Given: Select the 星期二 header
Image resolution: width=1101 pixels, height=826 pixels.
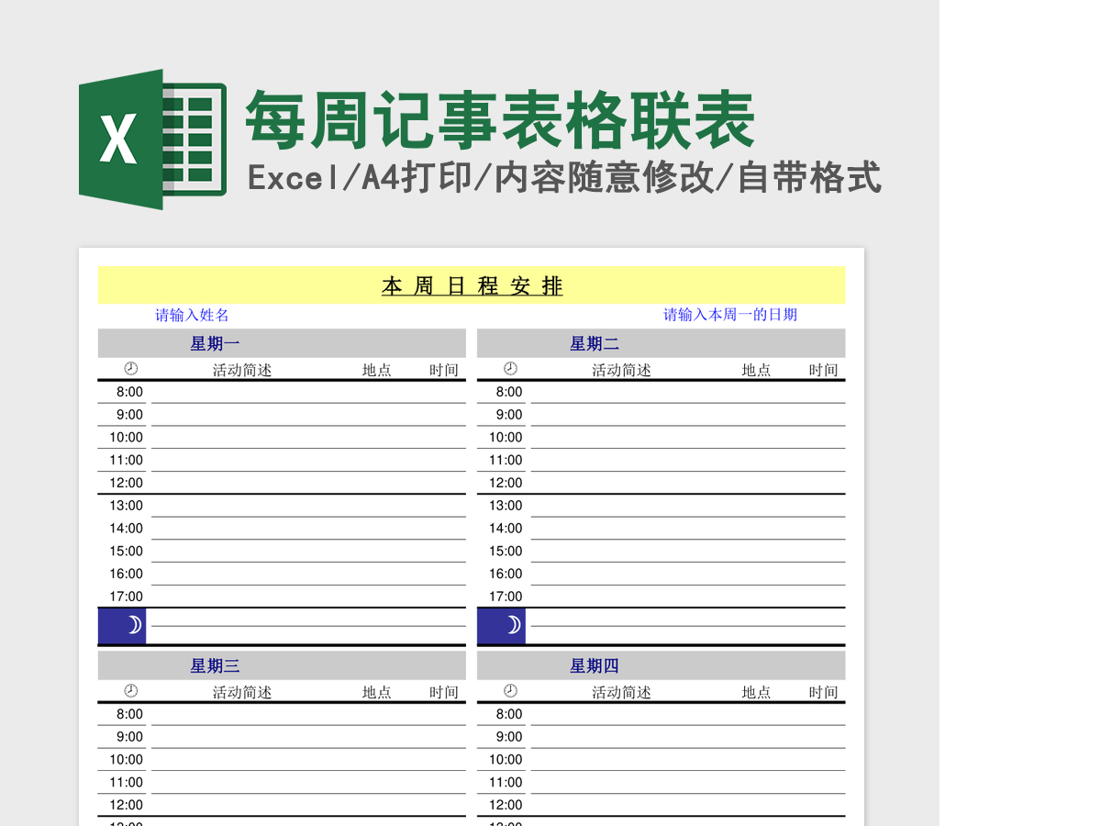Looking at the screenshot, I should [x=661, y=343].
